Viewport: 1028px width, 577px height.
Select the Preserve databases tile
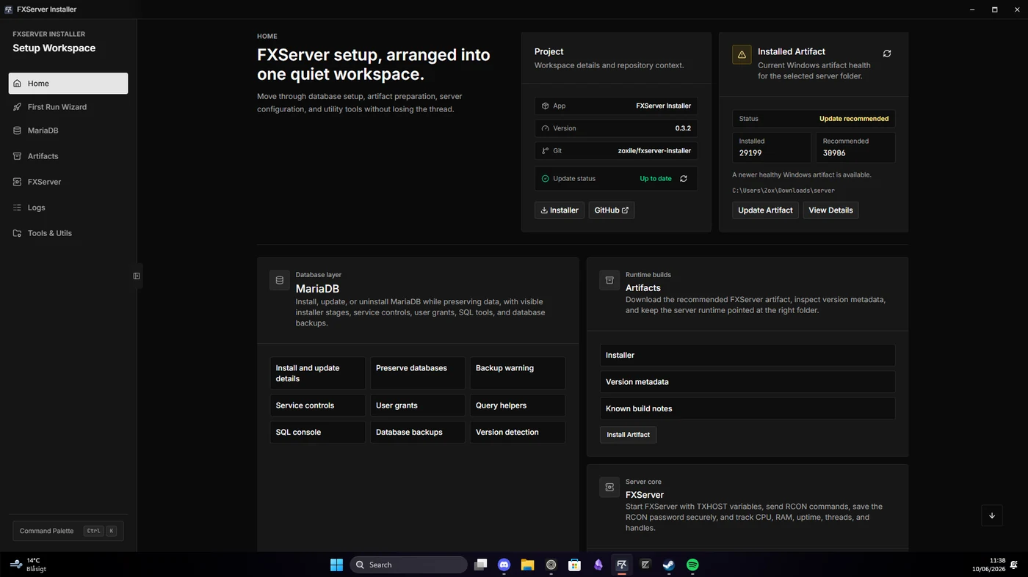point(418,373)
